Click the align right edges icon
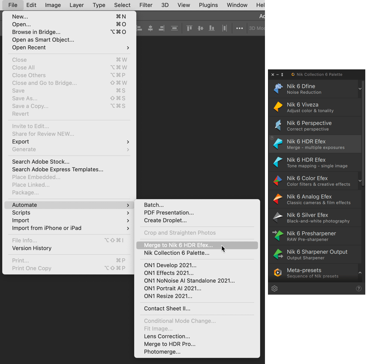Image resolution: width=367 pixels, height=364 pixels. pos(162,29)
